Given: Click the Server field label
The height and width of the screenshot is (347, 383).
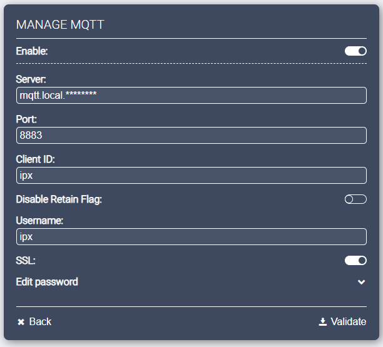Looking at the screenshot, I should [x=31, y=79].
